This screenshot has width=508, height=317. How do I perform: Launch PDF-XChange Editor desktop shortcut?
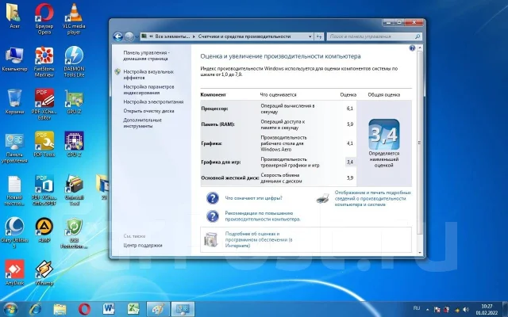tap(44, 104)
